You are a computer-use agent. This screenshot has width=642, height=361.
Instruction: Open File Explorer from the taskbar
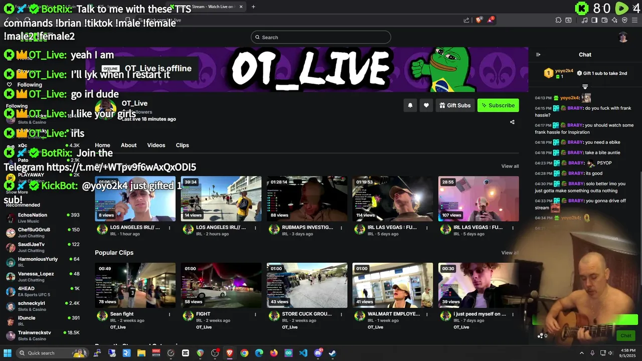(x=141, y=353)
